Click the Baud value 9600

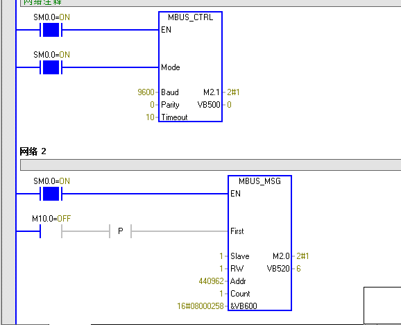[x=146, y=92]
